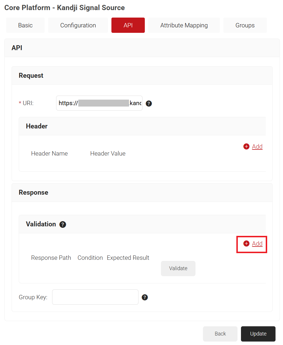Open the Basic tab
Viewport: 283px width, 345px height.
click(25, 25)
